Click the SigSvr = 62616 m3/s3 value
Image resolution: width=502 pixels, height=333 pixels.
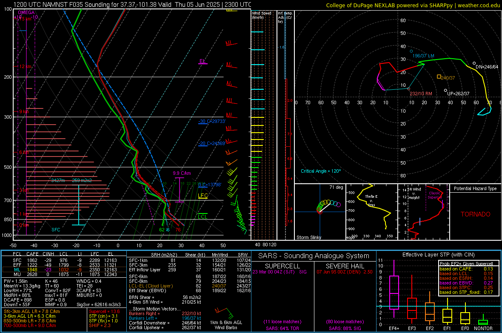click(x=99, y=305)
